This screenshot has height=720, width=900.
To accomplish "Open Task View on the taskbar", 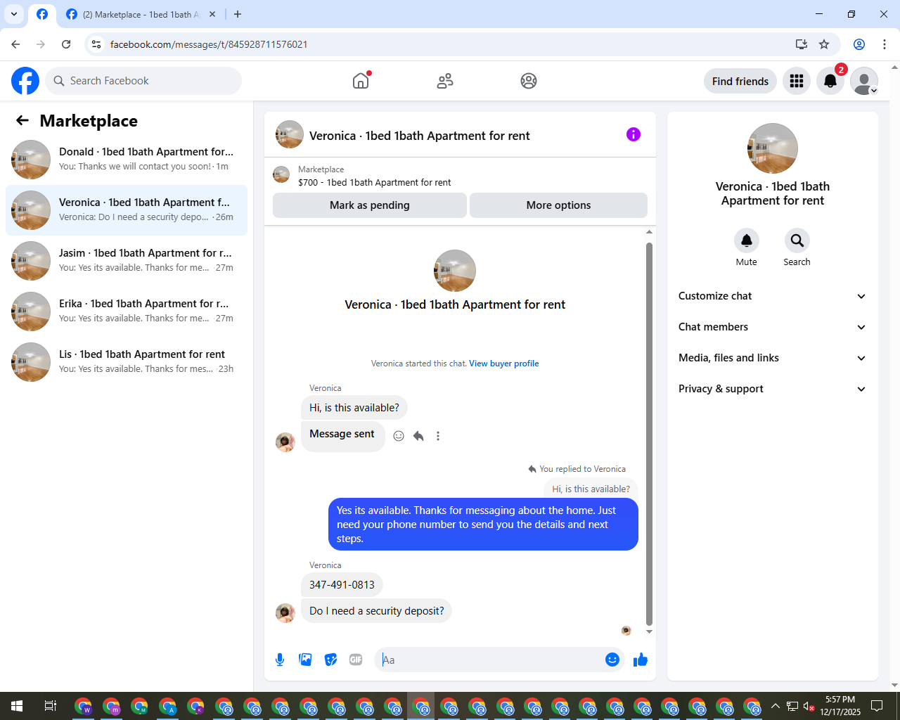I will 51,706.
